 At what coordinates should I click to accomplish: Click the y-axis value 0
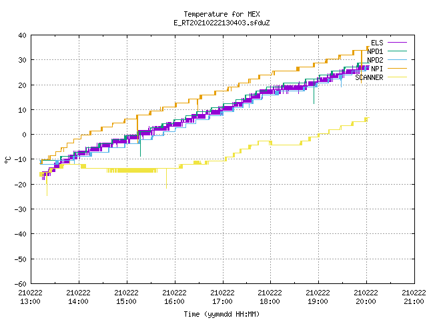coord(25,135)
